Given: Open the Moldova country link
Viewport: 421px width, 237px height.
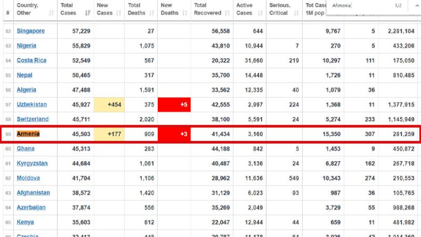Looking at the screenshot, I should click(28, 178).
